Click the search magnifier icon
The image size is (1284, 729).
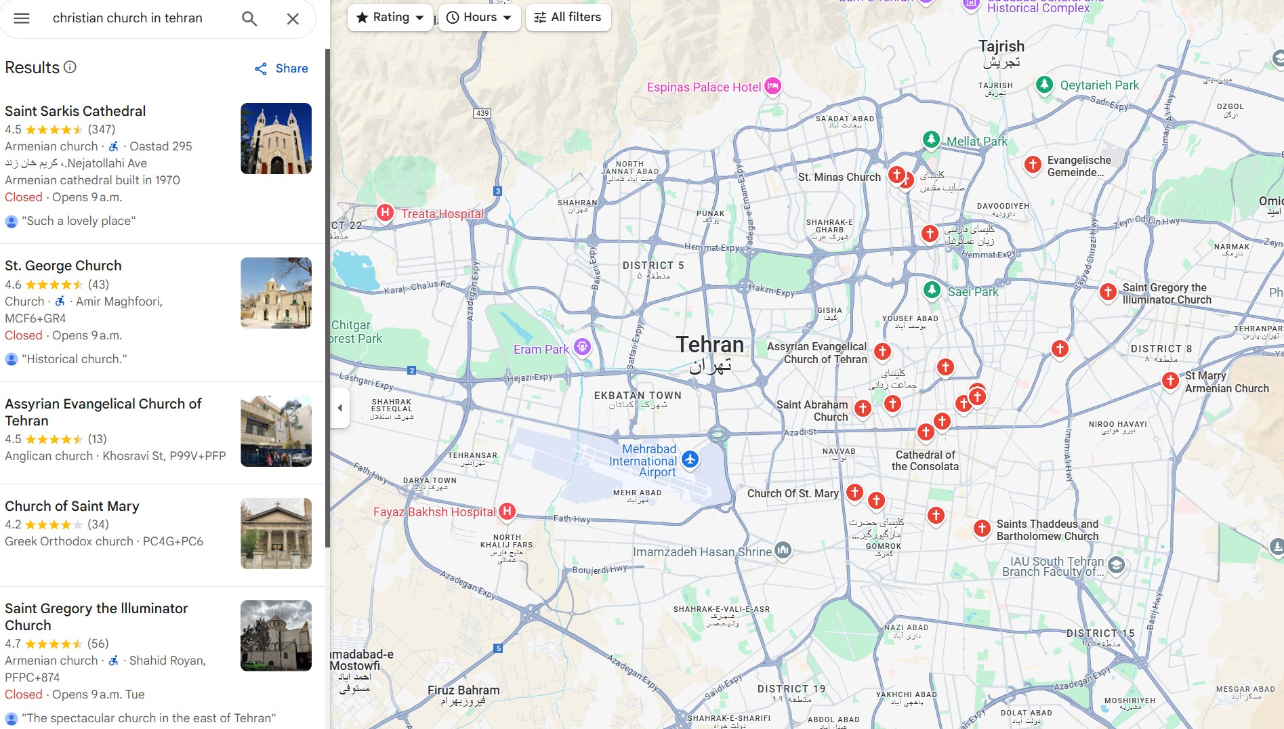(x=249, y=18)
